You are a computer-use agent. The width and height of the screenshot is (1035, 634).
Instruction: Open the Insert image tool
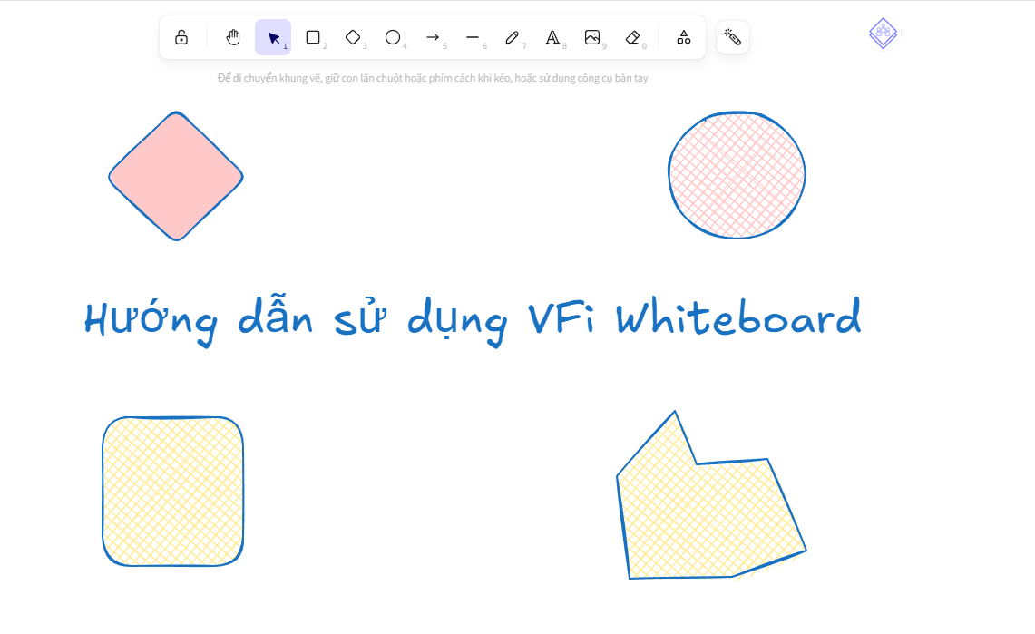[591, 37]
